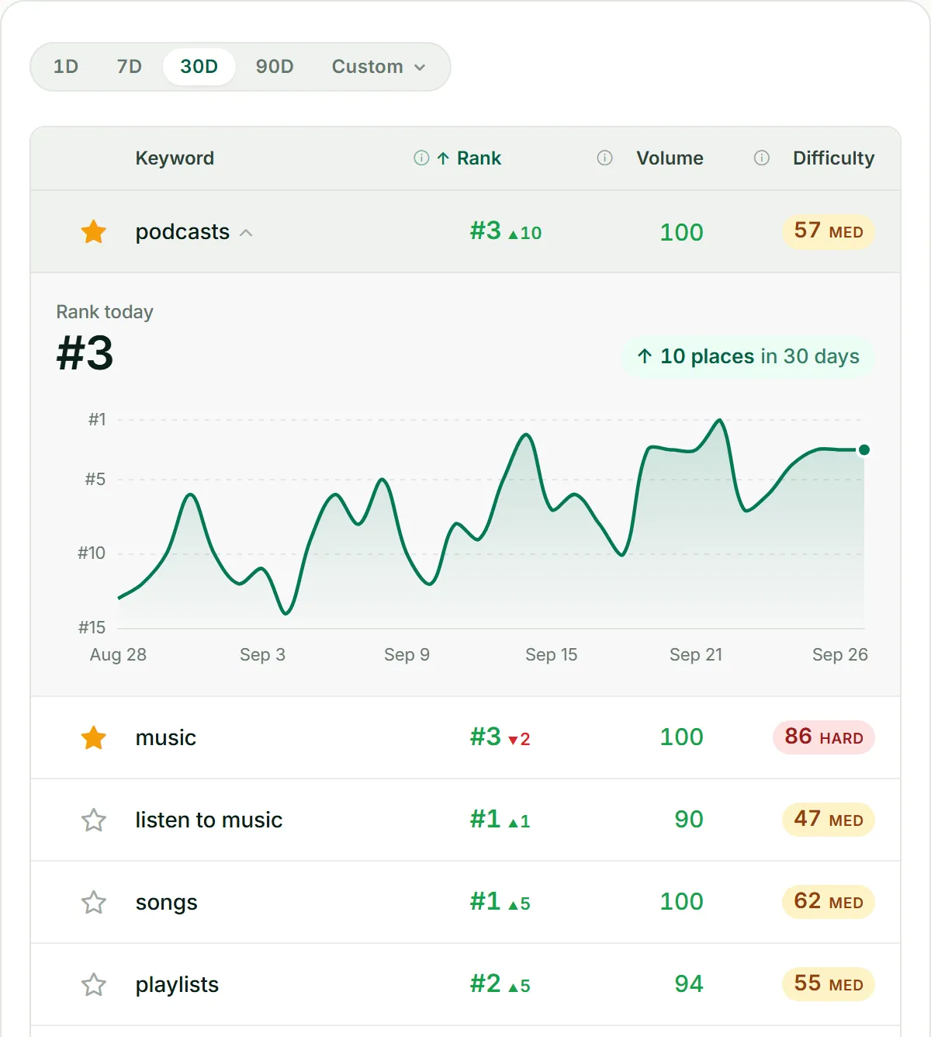The image size is (931, 1037).
Task: Click the large #3 rank today value
Action: click(85, 354)
